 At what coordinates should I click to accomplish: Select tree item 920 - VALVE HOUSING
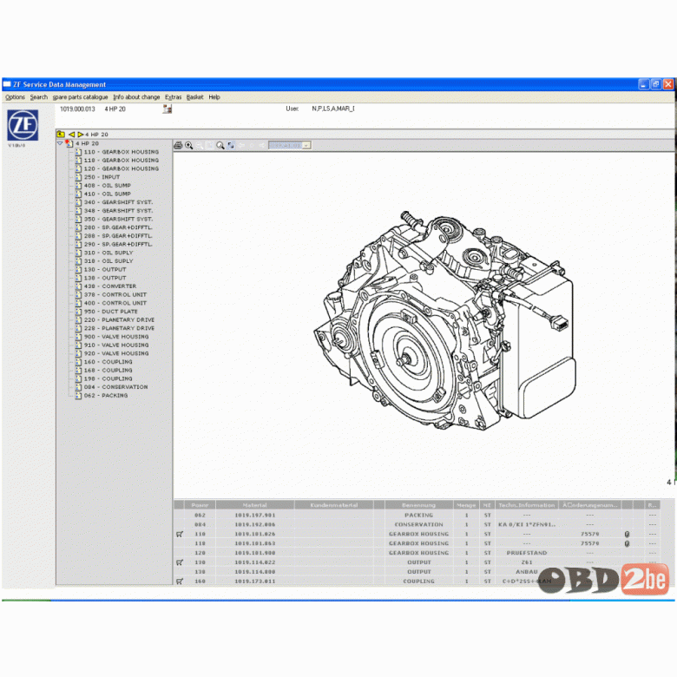point(116,353)
